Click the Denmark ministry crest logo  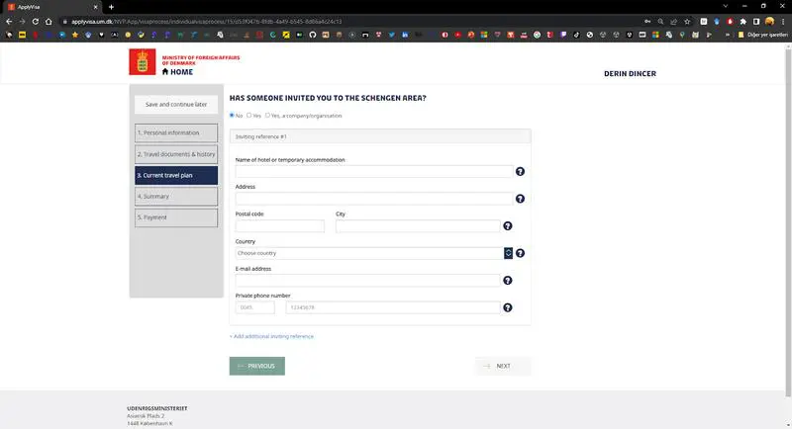coord(143,62)
